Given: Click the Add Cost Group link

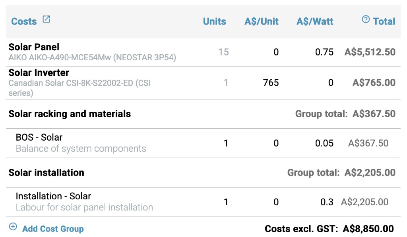Looking at the screenshot, I should 53,229.
